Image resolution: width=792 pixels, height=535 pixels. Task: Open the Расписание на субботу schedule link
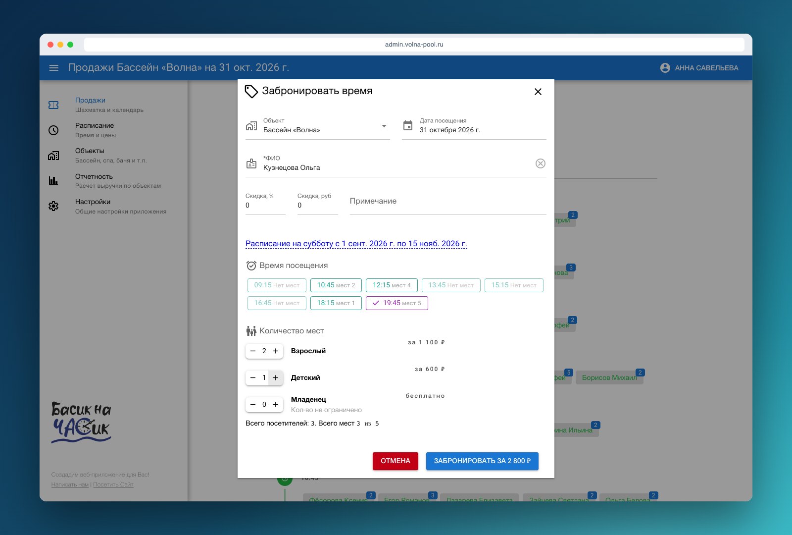356,244
